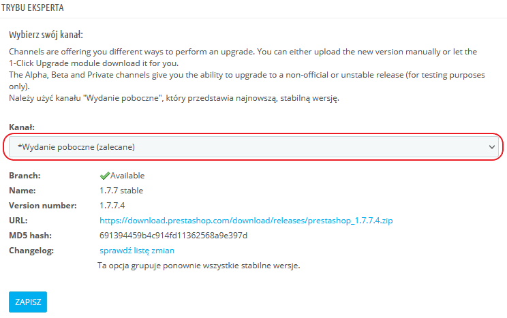Viewport: 507px width, 318px height.
Task: Click the "Kanał:" field label
Action: pos(22,127)
